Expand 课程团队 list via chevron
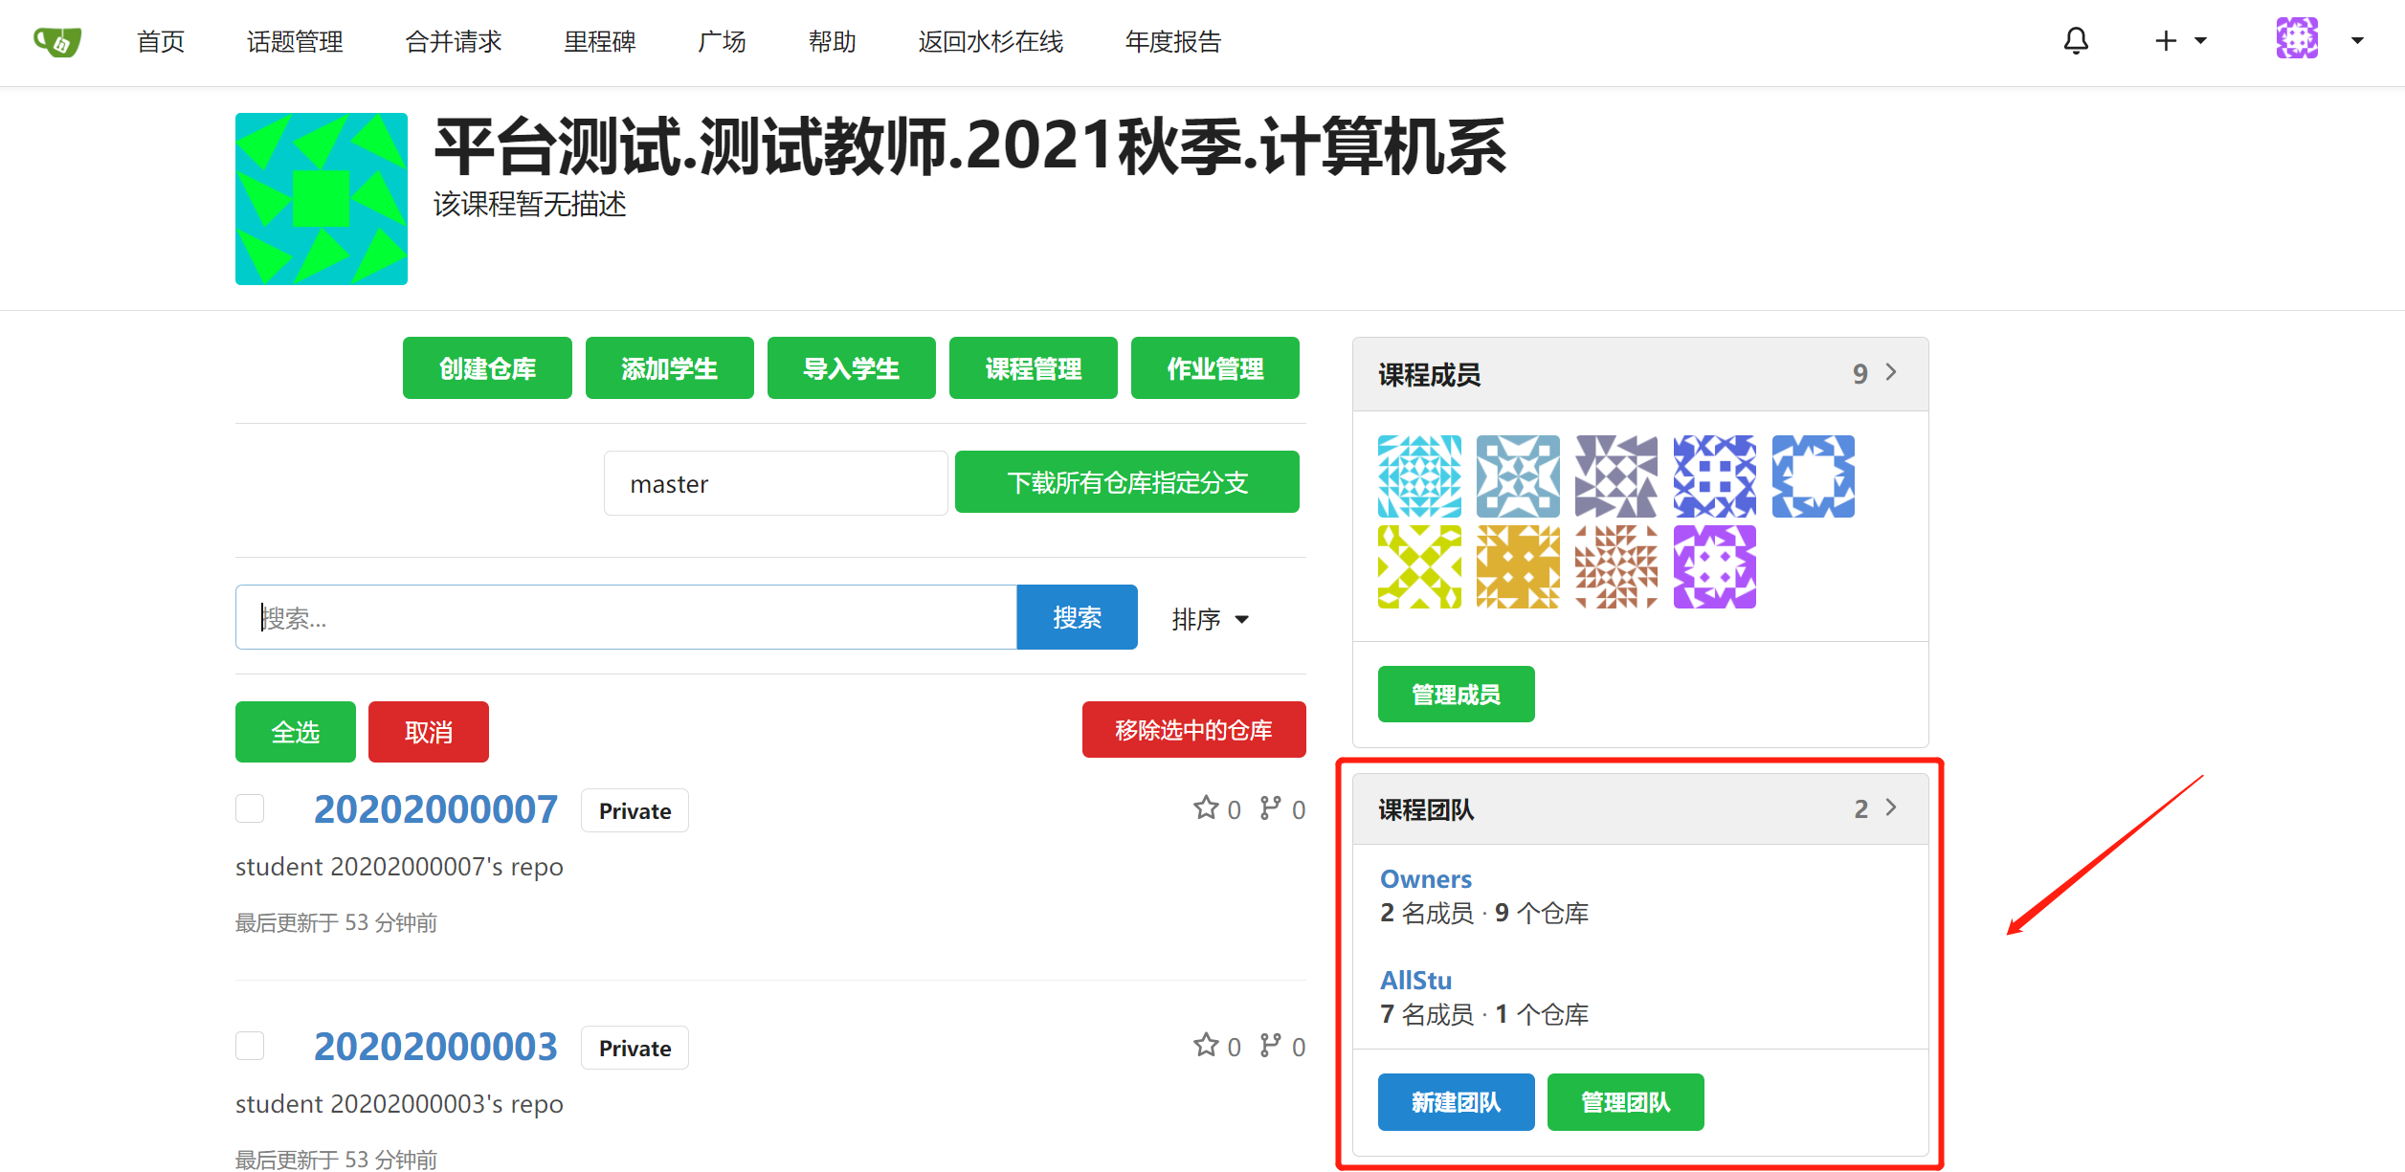 [1891, 807]
